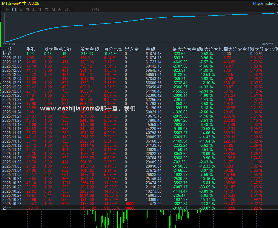Select the 日 daily statistics tab
Image resolution: width=278 pixels, height=228 pixels.
pyautogui.click(x=14, y=10)
